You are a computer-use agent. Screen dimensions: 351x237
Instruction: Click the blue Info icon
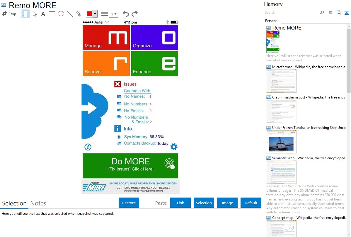point(117,129)
